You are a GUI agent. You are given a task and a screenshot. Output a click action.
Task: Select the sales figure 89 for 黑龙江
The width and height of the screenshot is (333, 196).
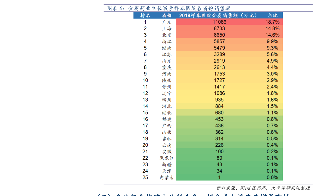click(219, 158)
